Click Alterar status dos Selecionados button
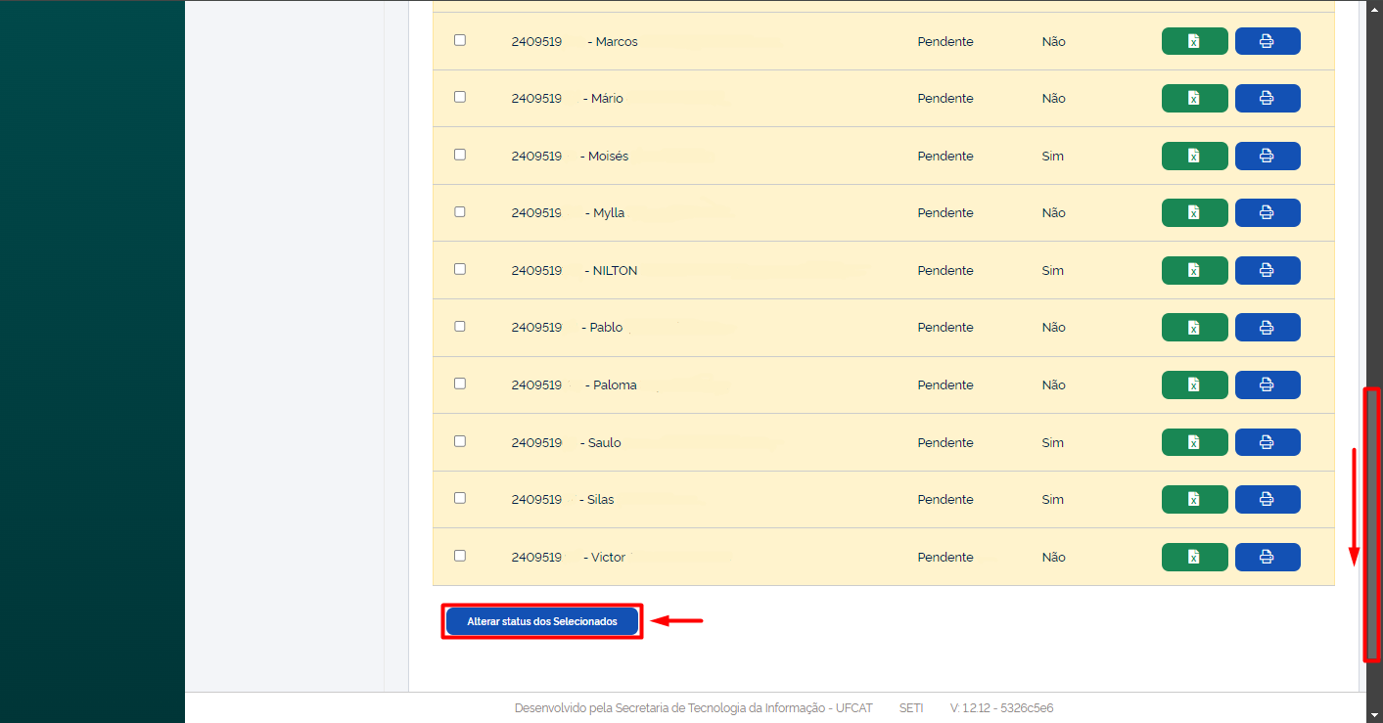1383x723 pixels. [542, 621]
